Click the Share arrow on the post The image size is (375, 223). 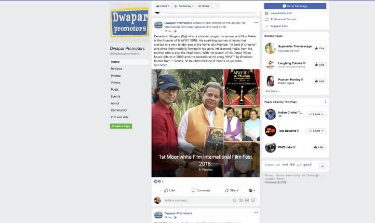pyautogui.click(x=232, y=190)
